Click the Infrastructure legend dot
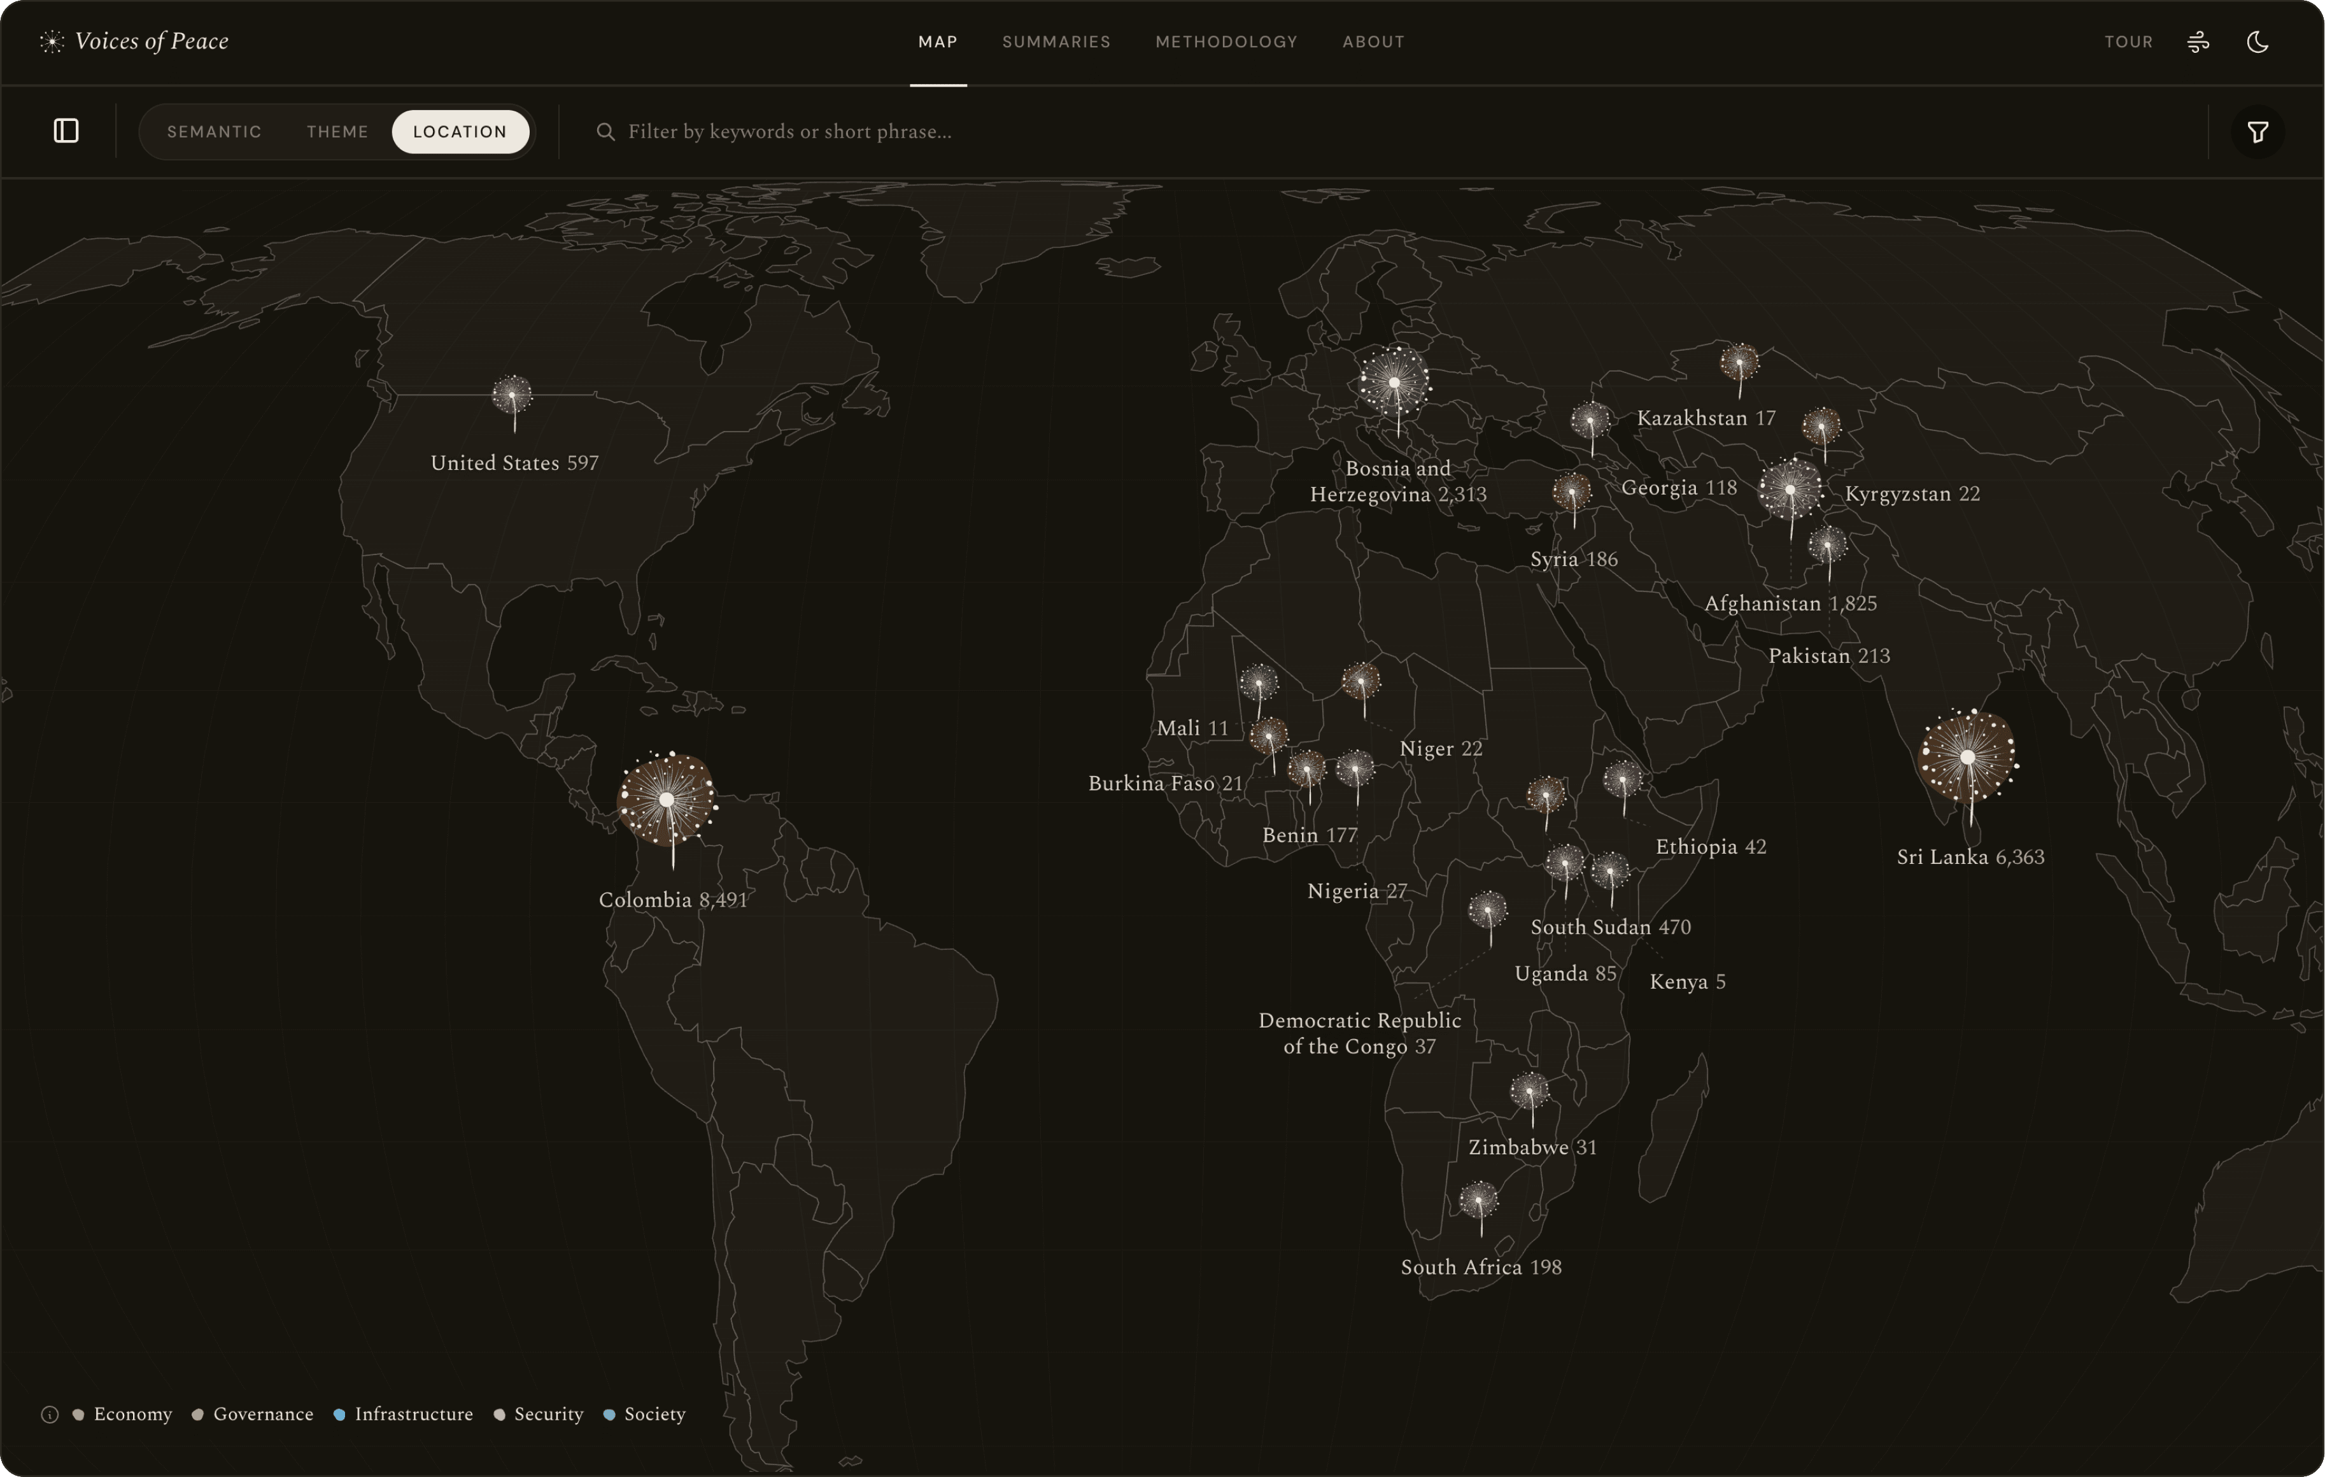Image resolution: width=2325 pixels, height=1477 pixels. 340,1415
